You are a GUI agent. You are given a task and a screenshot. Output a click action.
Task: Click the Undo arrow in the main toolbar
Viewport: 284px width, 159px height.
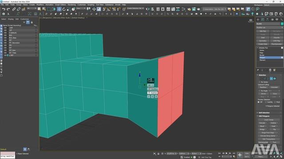(4, 9)
